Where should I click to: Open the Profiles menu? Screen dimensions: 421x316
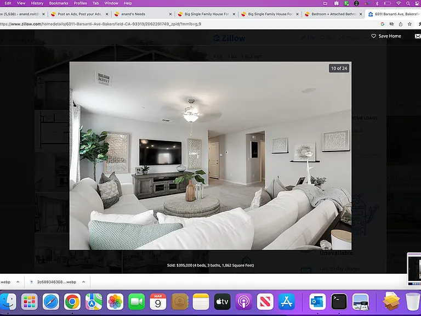[x=80, y=3]
